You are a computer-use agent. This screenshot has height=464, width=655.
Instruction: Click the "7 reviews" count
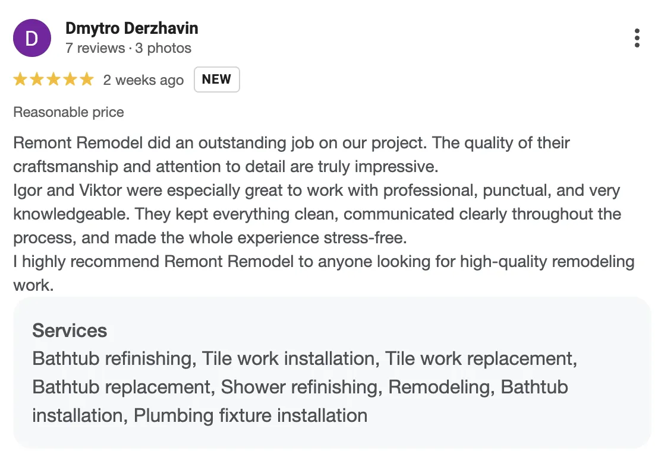pyautogui.click(x=95, y=48)
